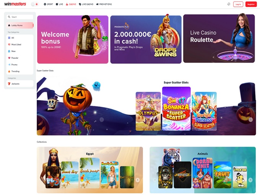Viewport: 260px width, 195px height.
Task: Open the Sport section
Action: [x=48, y=4]
